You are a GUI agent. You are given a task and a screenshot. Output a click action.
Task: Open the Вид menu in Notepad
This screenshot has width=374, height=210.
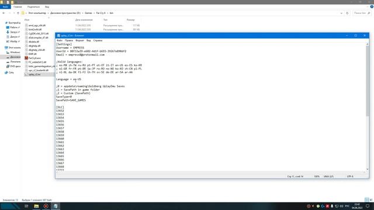[x=88, y=40]
